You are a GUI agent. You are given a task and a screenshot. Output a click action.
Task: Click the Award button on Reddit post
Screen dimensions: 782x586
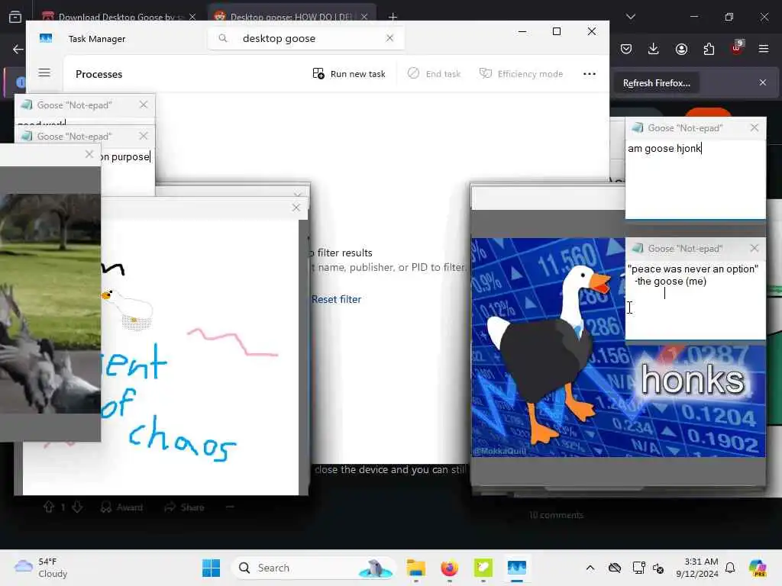click(x=121, y=507)
